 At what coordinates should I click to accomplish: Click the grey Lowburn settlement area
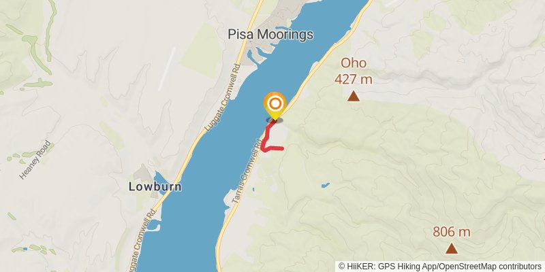(x=143, y=173)
